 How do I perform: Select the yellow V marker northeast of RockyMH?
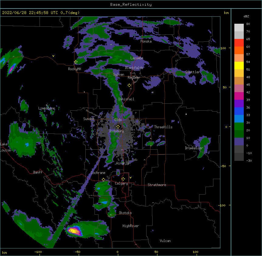53,56
